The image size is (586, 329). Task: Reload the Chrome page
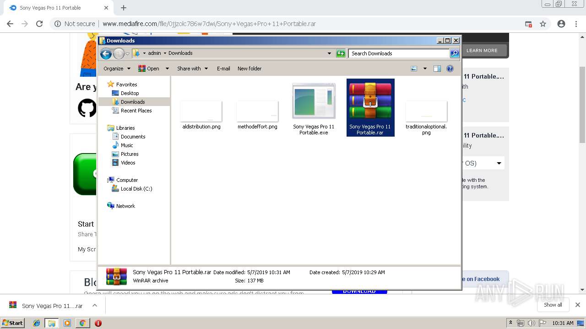pos(39,24)
